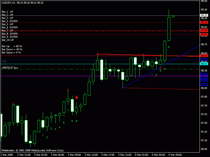Click the Bar_6 DOWN indicator line
The width and height of the screenshot is (210, 157).
10,27
